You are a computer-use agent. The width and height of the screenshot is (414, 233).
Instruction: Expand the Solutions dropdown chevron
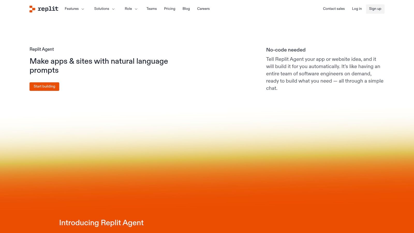[113, 9]
